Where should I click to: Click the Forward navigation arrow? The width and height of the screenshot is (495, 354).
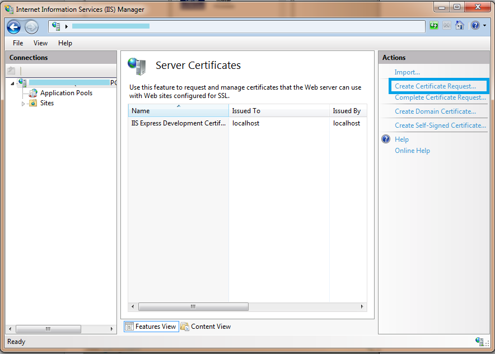pos(31,26)
